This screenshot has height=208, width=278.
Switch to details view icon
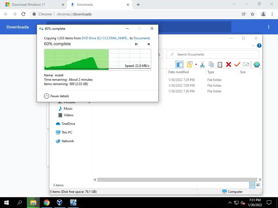coord(252,185)
